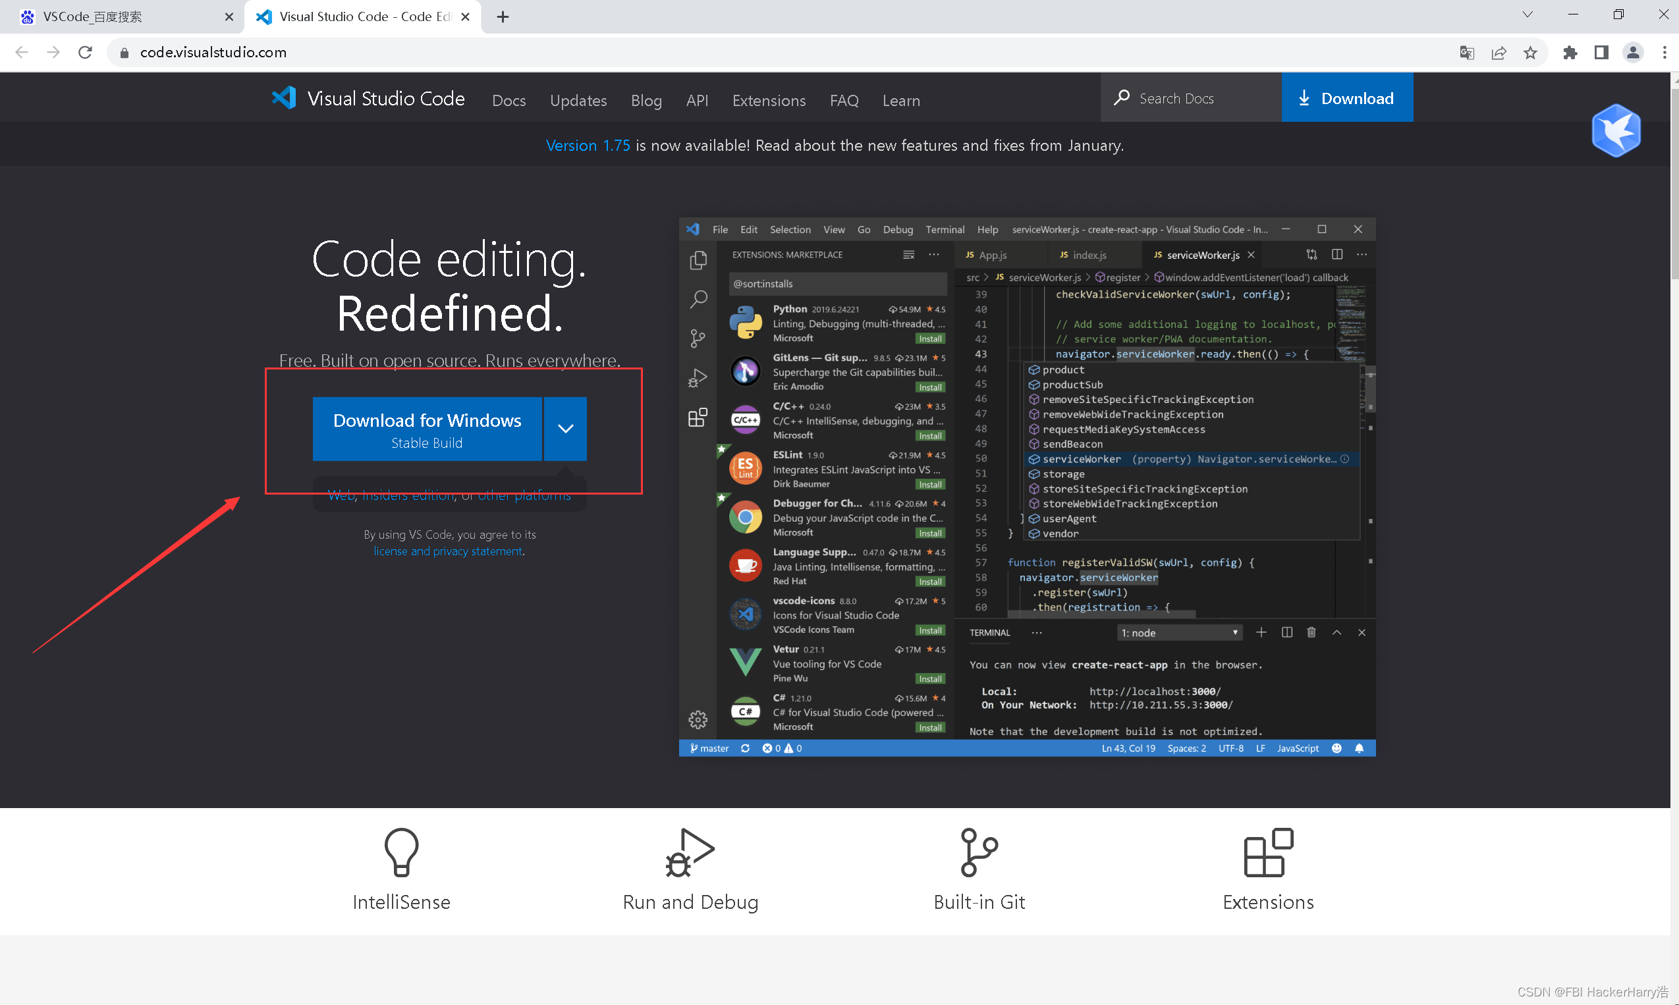This screenshot has width=1679, height=1005.
Task: Click the Visual Studio Code title text
Action: point(386,98)
